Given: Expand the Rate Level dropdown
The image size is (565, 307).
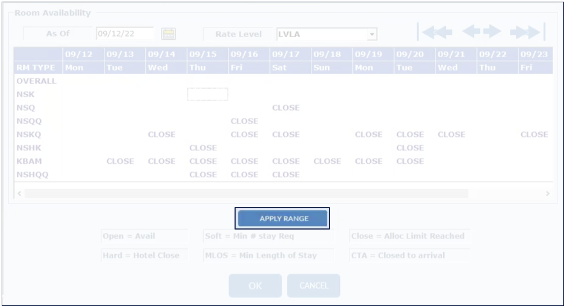Looking at the screenshot, I should click(371, 34).
